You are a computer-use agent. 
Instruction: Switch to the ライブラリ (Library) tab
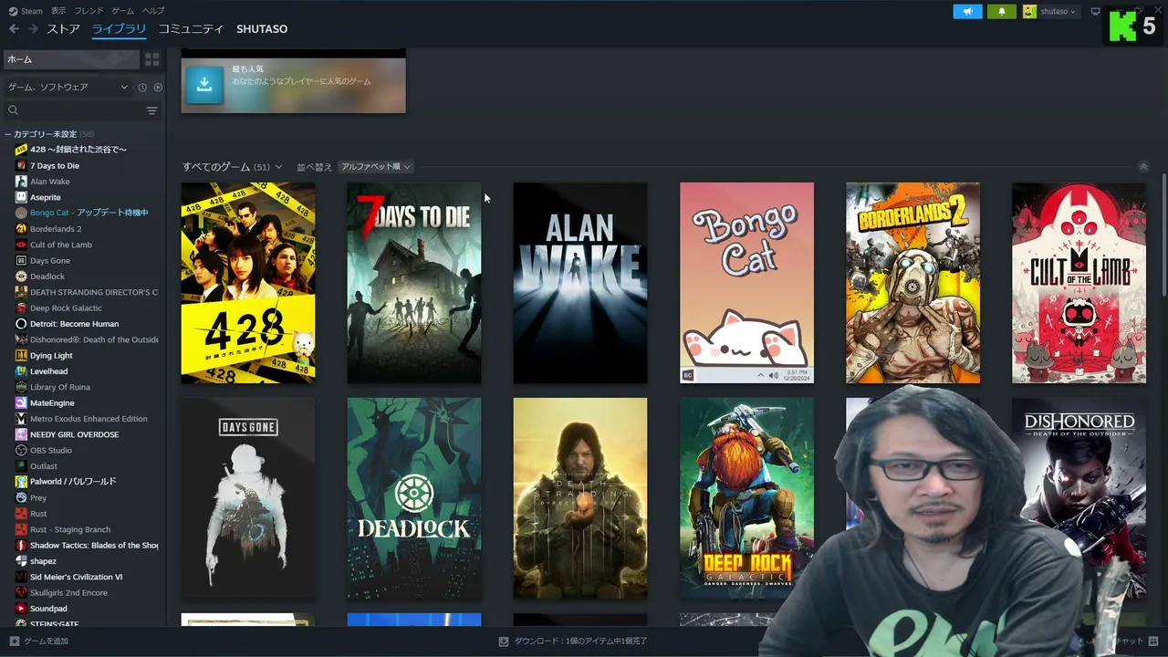(x=120, y=29)
